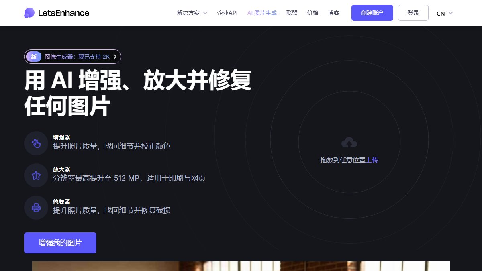Click the Enhancer (增强器) hand icon
The width and height of the screenshot is (482, 271).
click(36, 143)
